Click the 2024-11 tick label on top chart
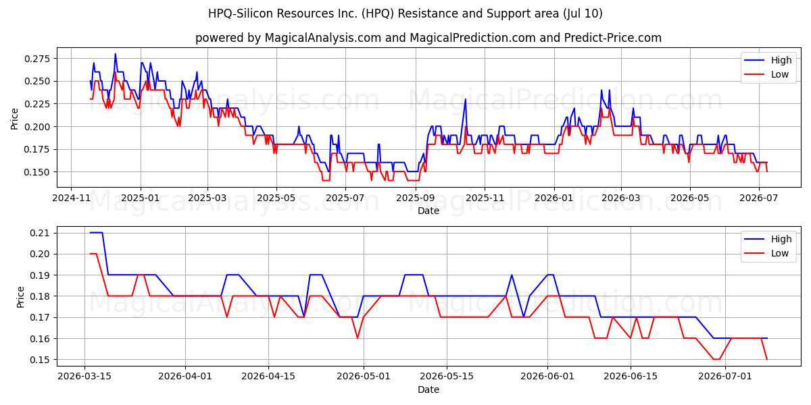The image size is (811, 405). coord(72,198)
